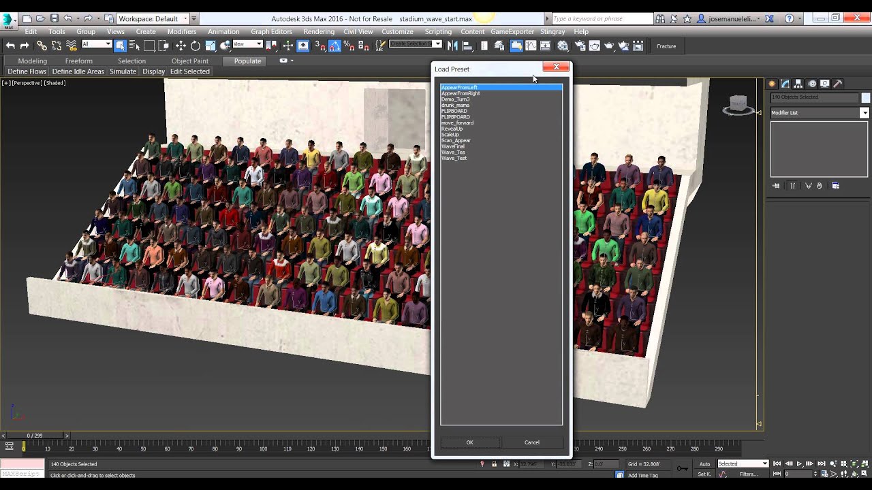Switch to the Populate ribbon tab
Screen dimensions: 872x490
point(247,61)
